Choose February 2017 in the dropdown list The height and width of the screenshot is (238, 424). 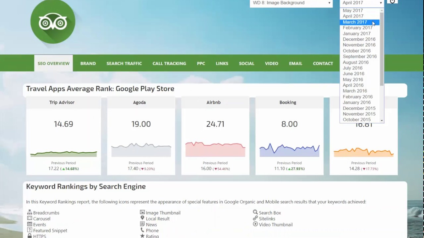(360, 28)
